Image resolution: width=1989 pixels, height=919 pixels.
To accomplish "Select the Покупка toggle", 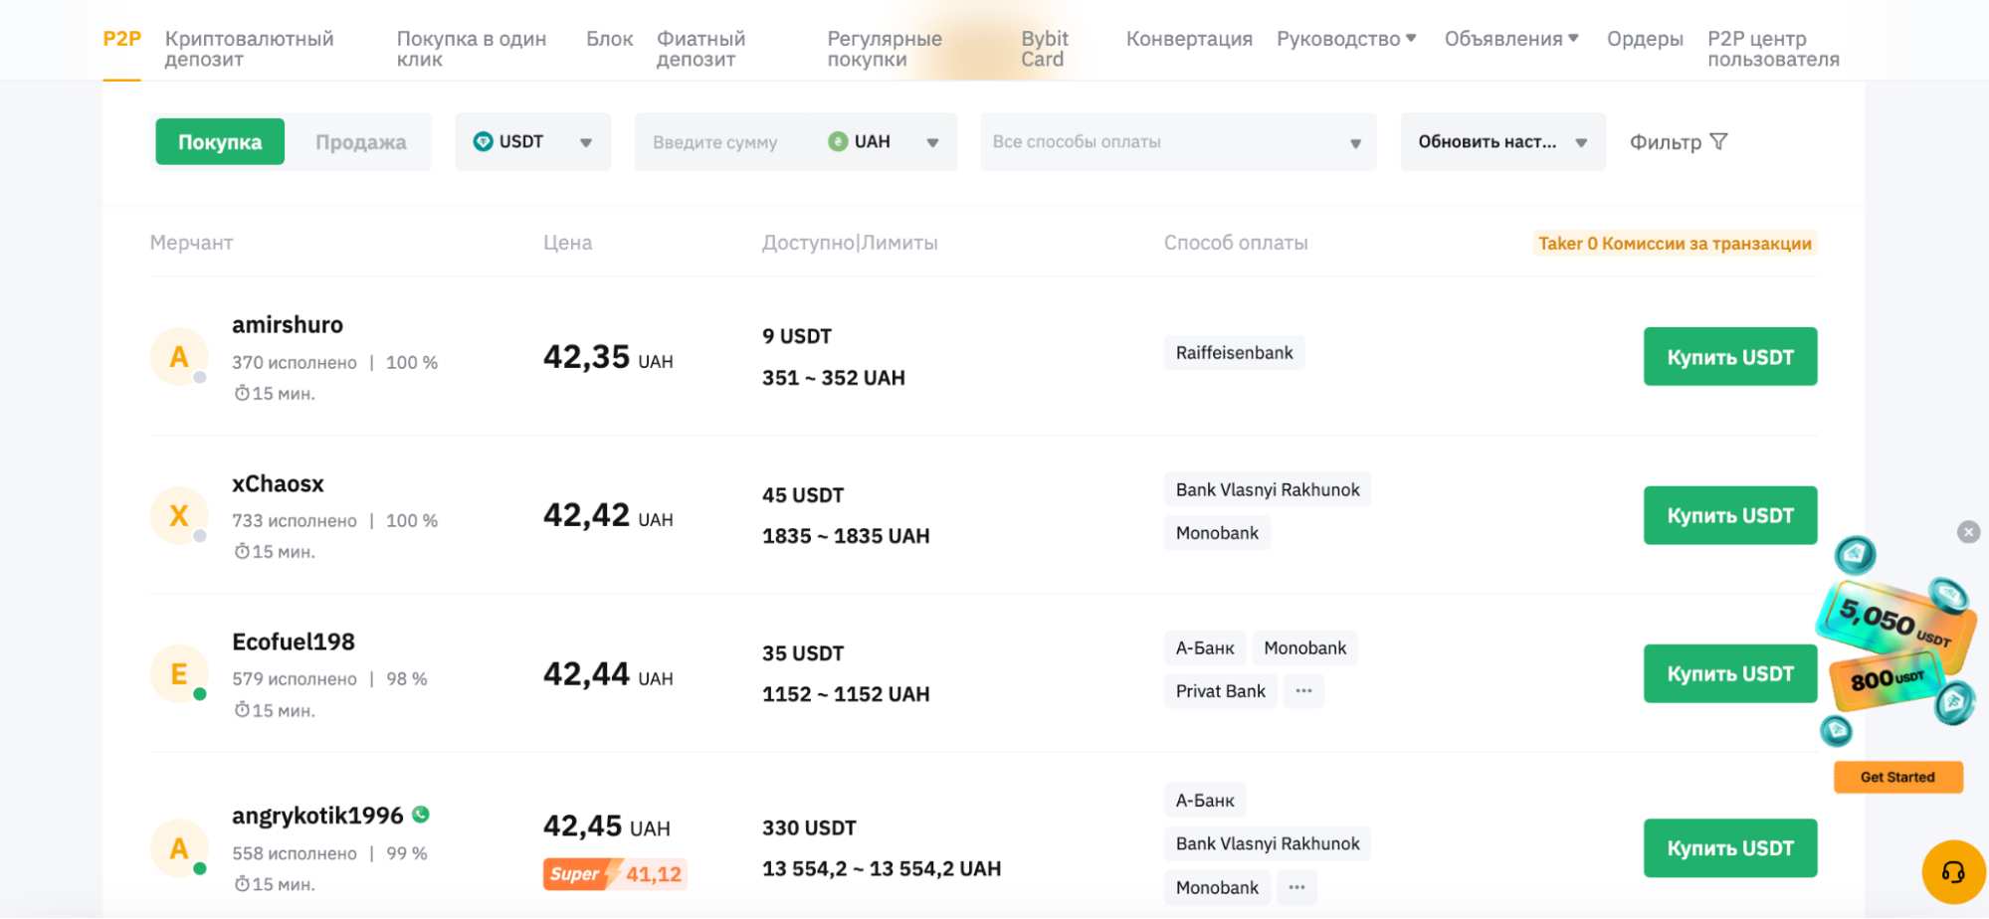I will coord(220,142).
